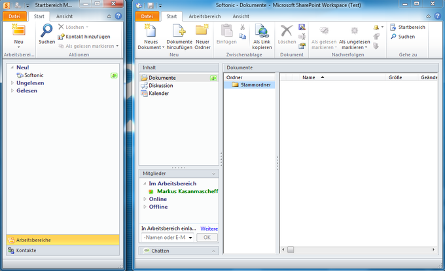The width and height of the screenshot is (445, 271).
Task: Click the up arrow previous-unread icon
Action: tap(376, 36)
